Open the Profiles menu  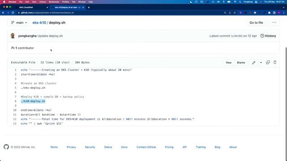coord(65,2)
